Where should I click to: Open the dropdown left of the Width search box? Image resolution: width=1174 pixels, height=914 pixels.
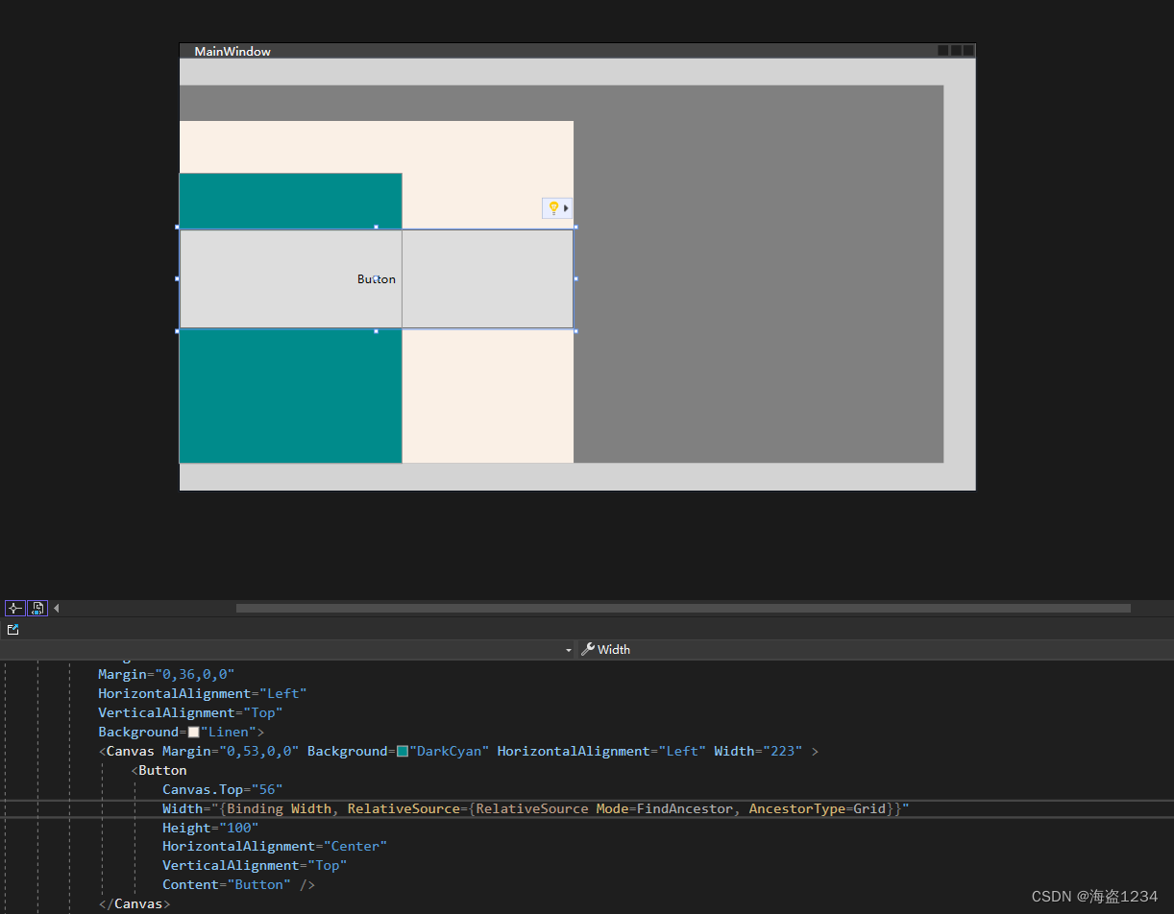click(567, 649)
